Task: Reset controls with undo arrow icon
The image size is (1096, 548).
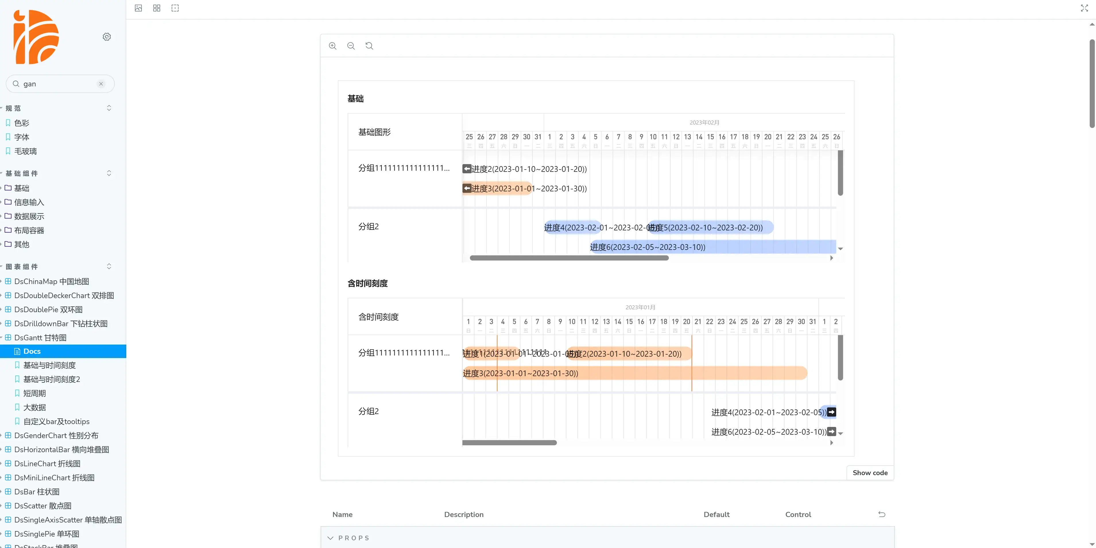Action: tap(882, 514)
